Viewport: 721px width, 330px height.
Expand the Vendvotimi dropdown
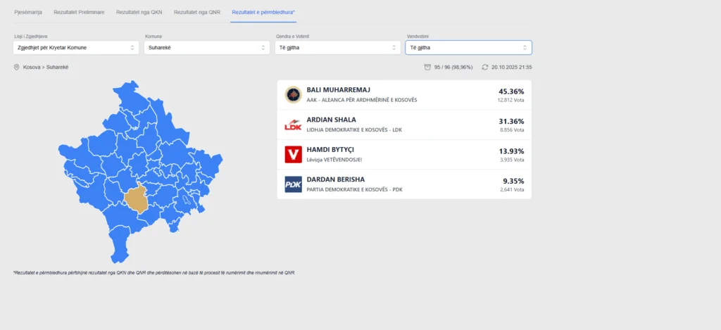[468, 48]
